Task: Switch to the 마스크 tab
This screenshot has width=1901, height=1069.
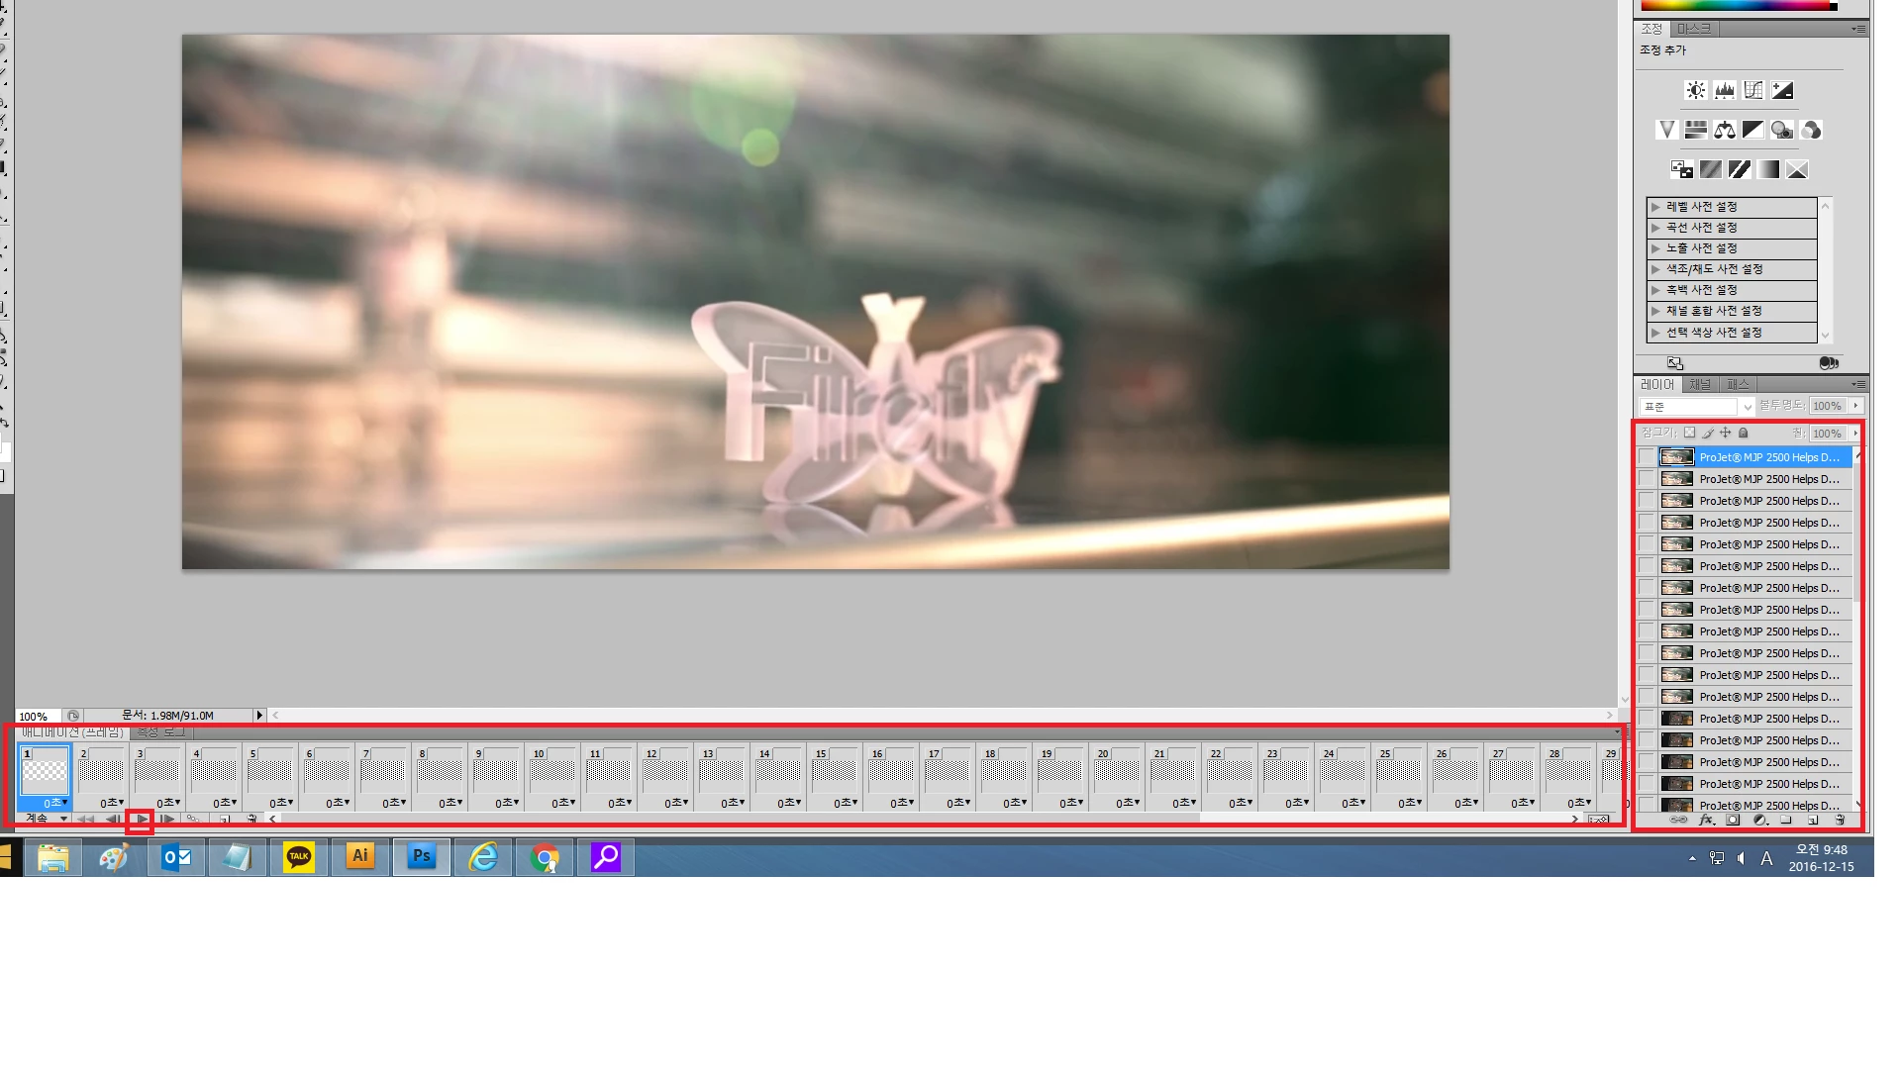Action: [x=1693, y=29]
